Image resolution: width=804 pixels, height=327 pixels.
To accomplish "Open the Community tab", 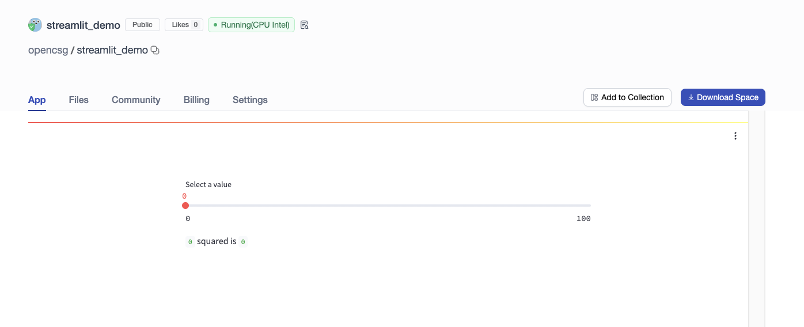I will click(136, 100).
